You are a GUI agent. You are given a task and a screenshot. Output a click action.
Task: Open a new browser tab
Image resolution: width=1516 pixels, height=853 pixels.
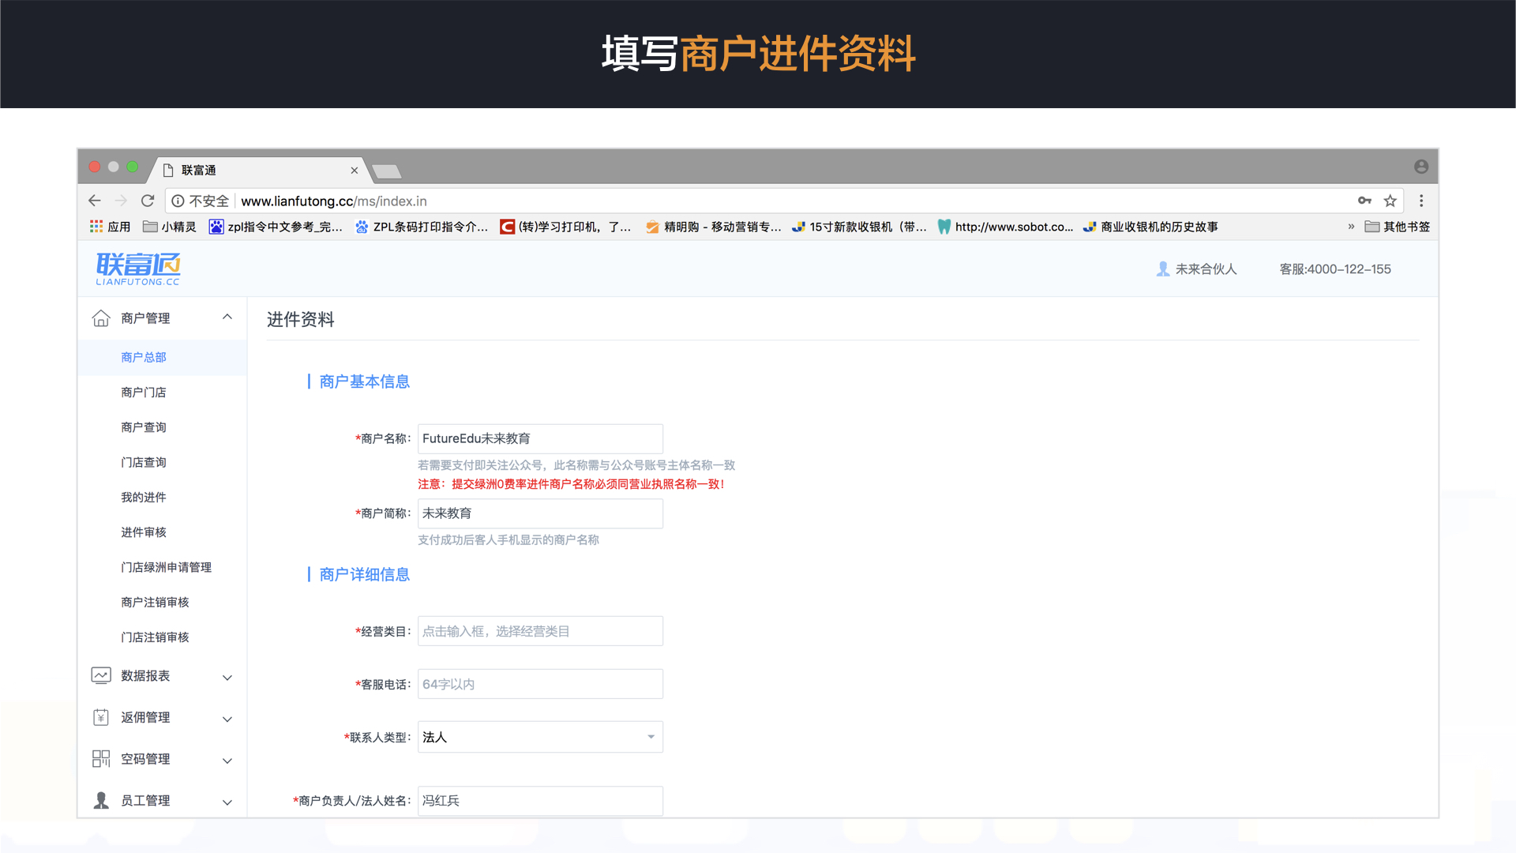[x=387, y=171]
